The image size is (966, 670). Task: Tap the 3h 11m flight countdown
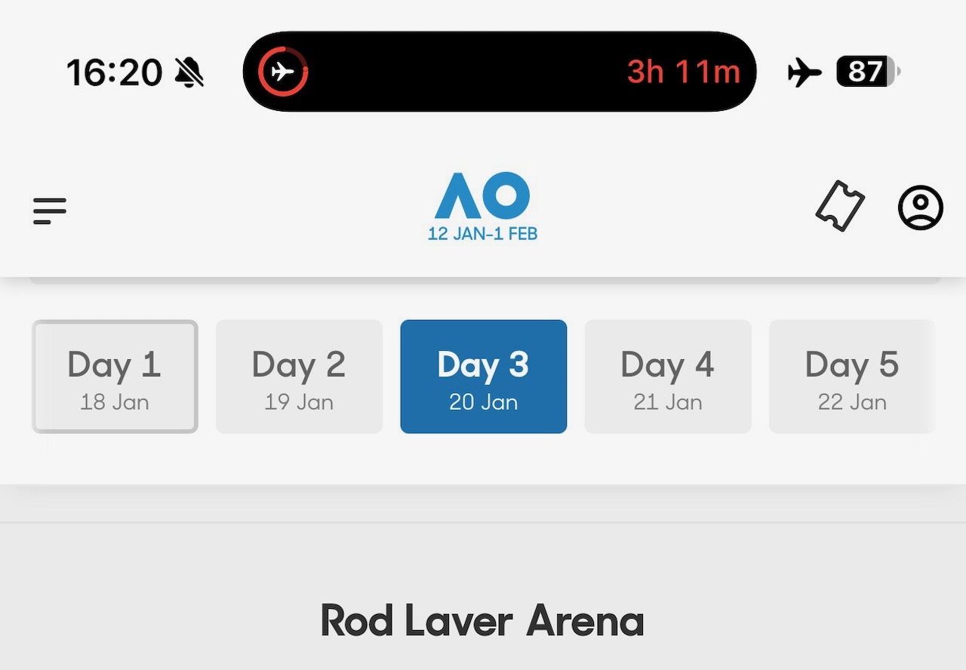[x=683, y=72]
